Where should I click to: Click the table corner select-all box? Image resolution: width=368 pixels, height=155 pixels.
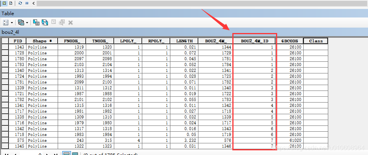(x=5, y=41)
